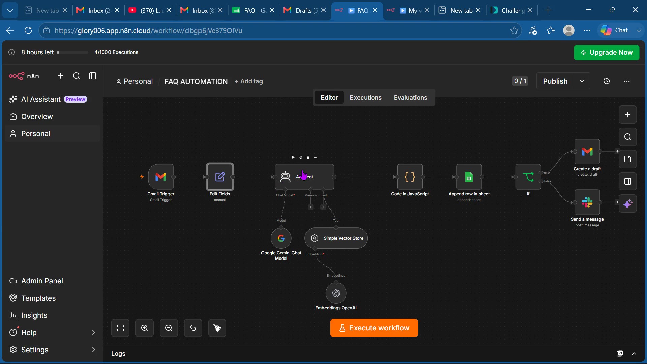Expand the Settings submenu
Screen dimensions: 647x364
[93, 350]
